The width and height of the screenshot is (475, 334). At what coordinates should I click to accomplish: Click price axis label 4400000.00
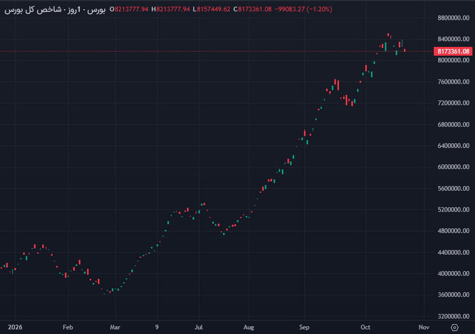pos(453,252)
